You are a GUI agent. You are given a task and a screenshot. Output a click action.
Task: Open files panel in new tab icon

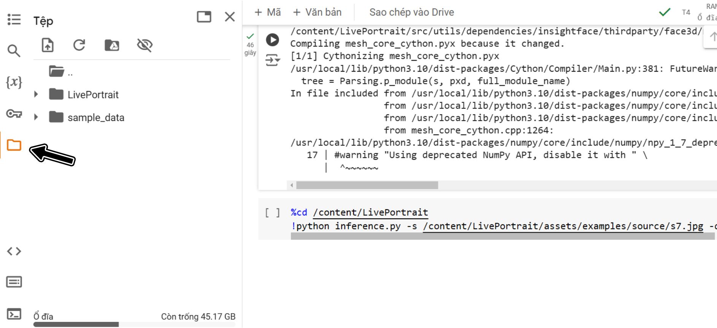204,17
